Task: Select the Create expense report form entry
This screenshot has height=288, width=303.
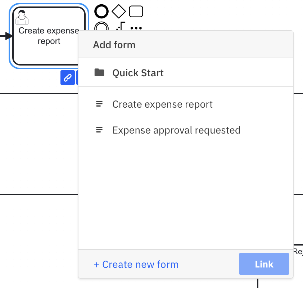Action: 163,104
